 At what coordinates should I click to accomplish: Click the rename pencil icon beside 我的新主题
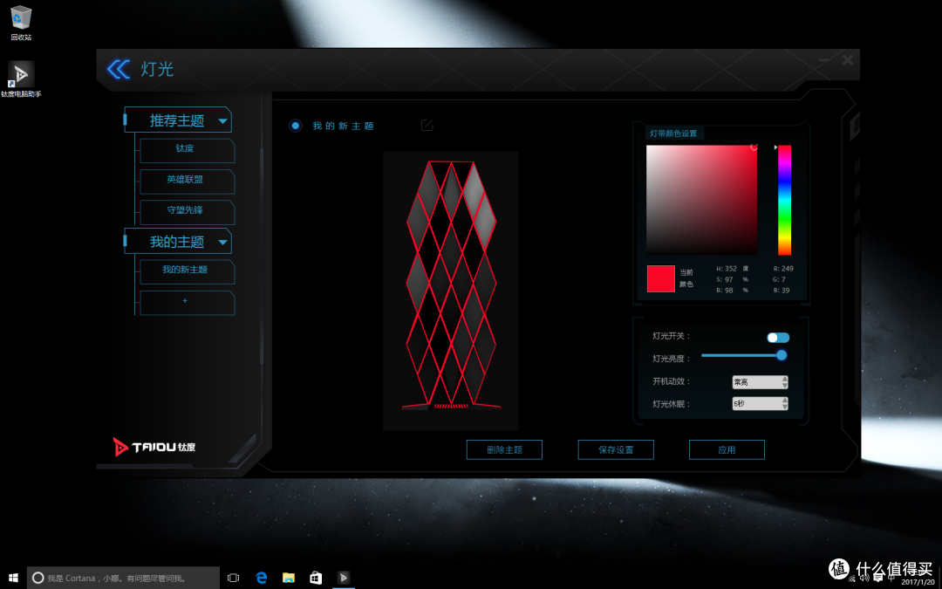tap(427, 125)
